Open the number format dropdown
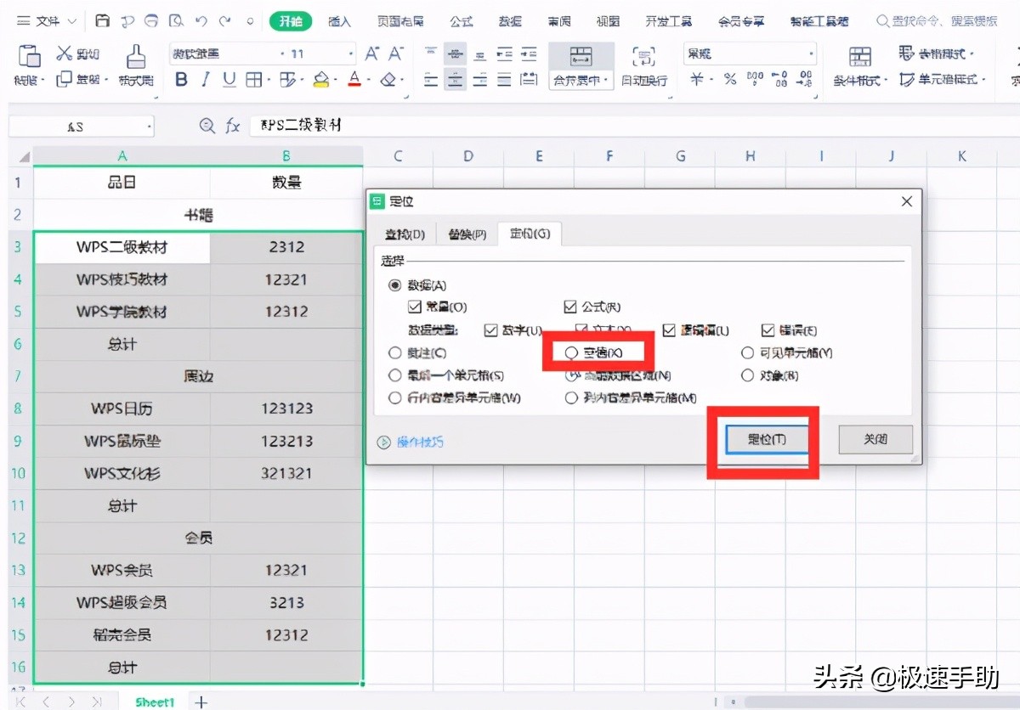 [x=811, y=54]
